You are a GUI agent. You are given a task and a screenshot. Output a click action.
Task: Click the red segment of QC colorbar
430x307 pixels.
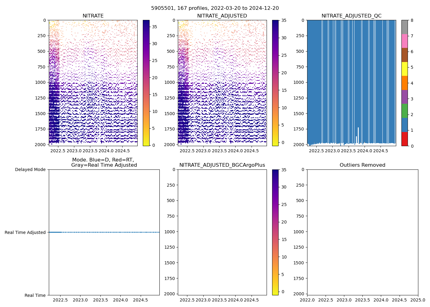point(405,139)
